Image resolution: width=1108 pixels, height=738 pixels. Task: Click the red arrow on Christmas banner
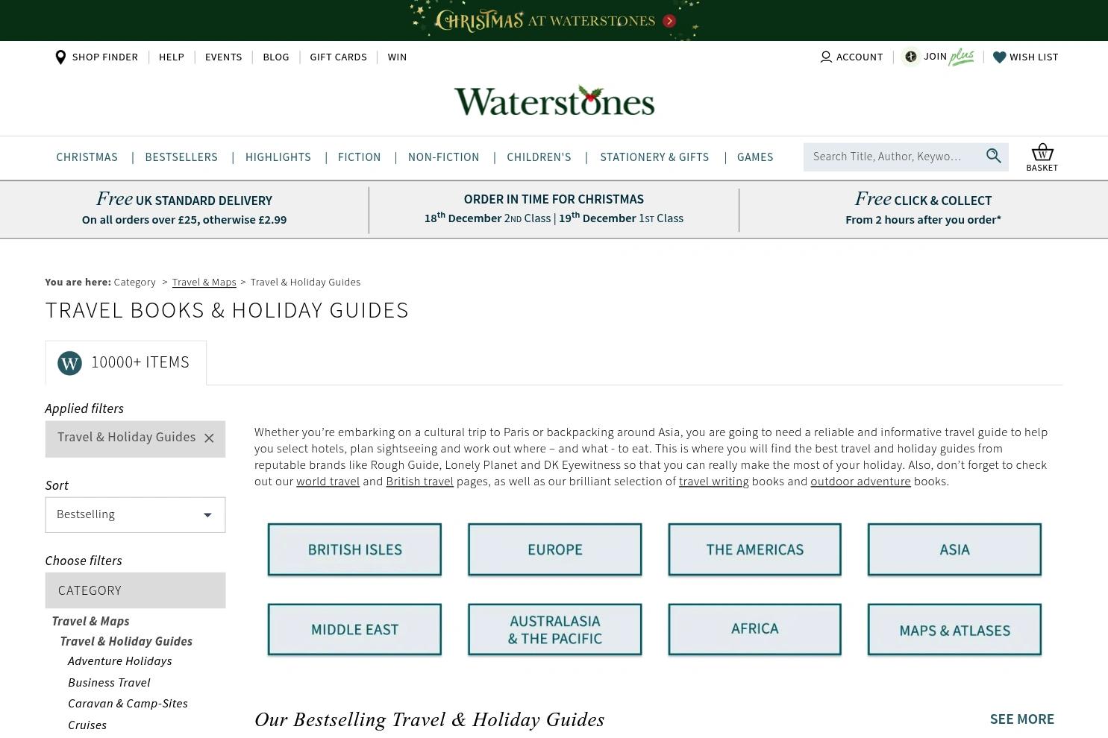coord(669,21)
